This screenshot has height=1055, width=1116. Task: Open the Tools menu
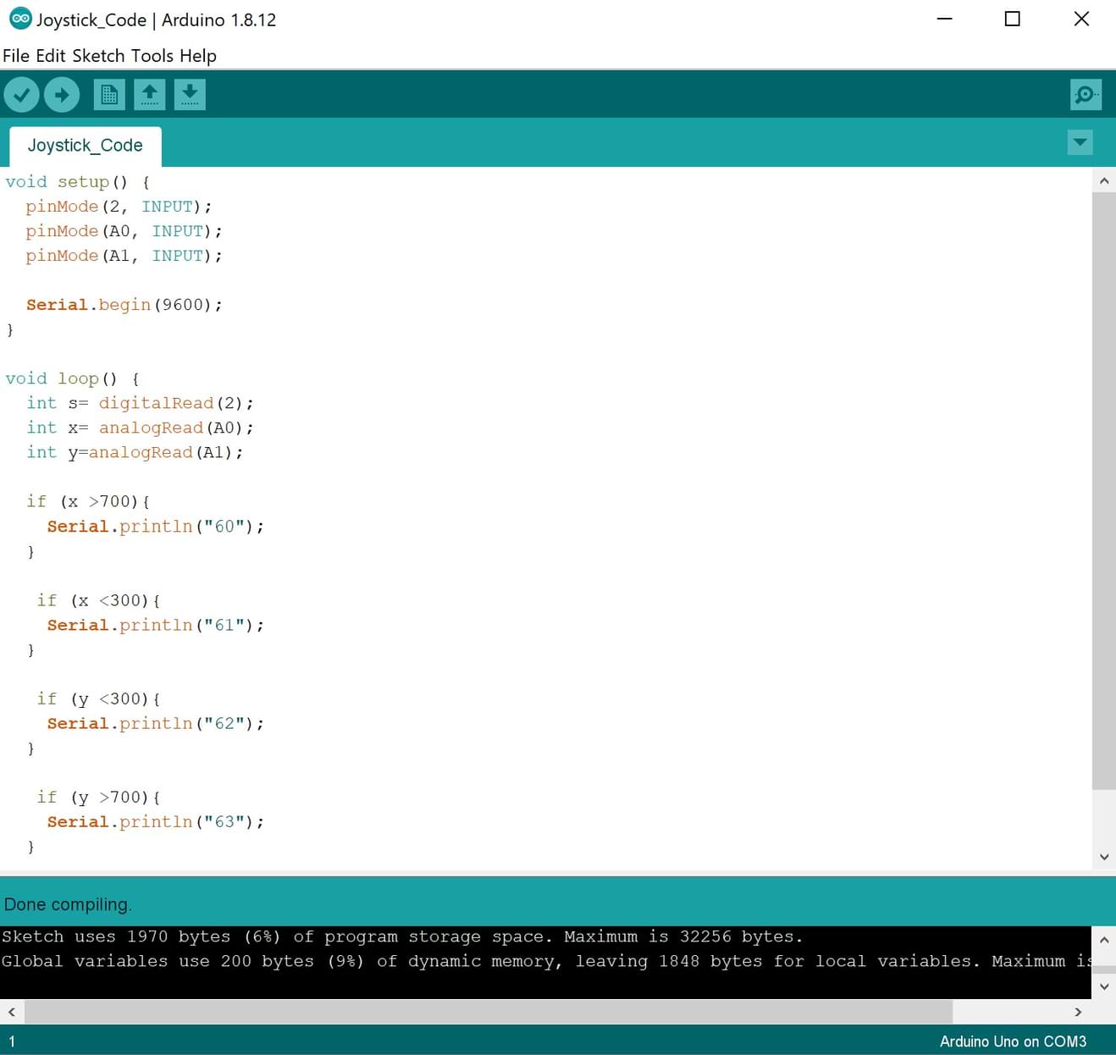pos(152,56)
